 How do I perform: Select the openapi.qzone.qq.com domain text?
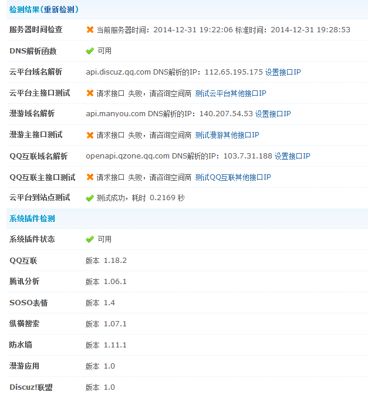tap(128, 156)
